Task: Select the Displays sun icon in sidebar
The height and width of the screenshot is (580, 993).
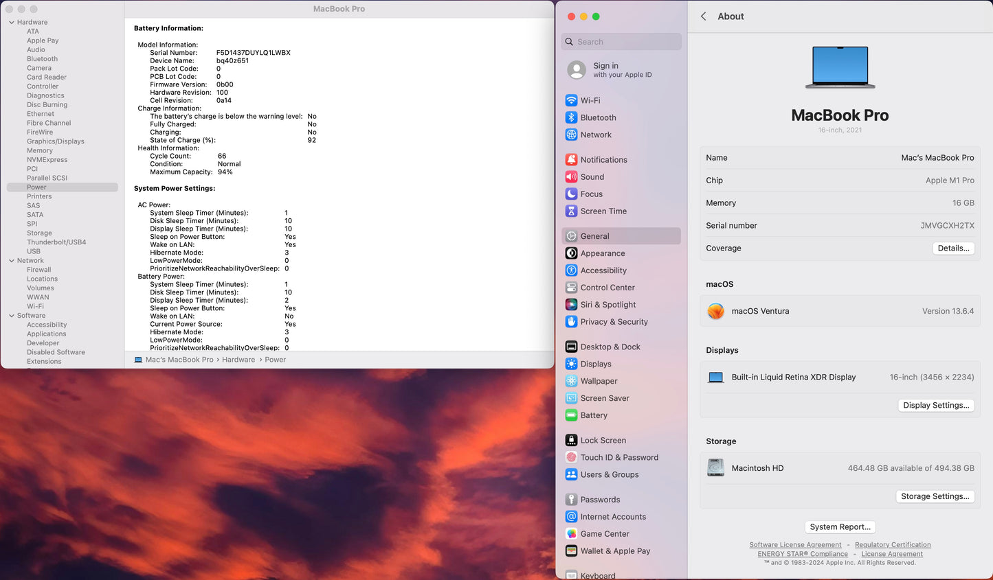Action: [x=571, y=364]
